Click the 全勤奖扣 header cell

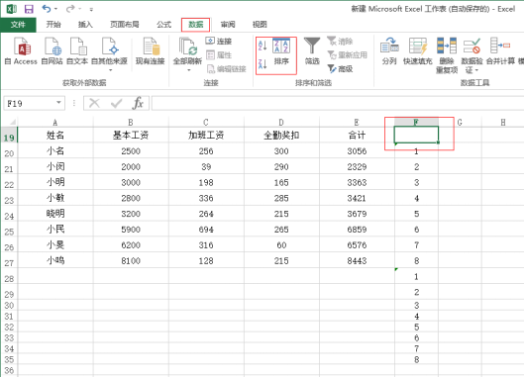point(281,135)
